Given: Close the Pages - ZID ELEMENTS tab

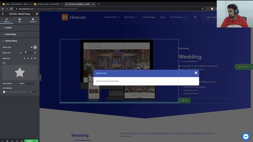Looking at the screenshot, I should click(30, 4).
